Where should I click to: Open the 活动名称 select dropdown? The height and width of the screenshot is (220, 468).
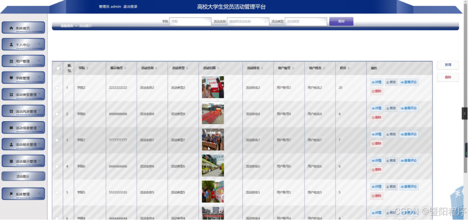tap(248, 22)
